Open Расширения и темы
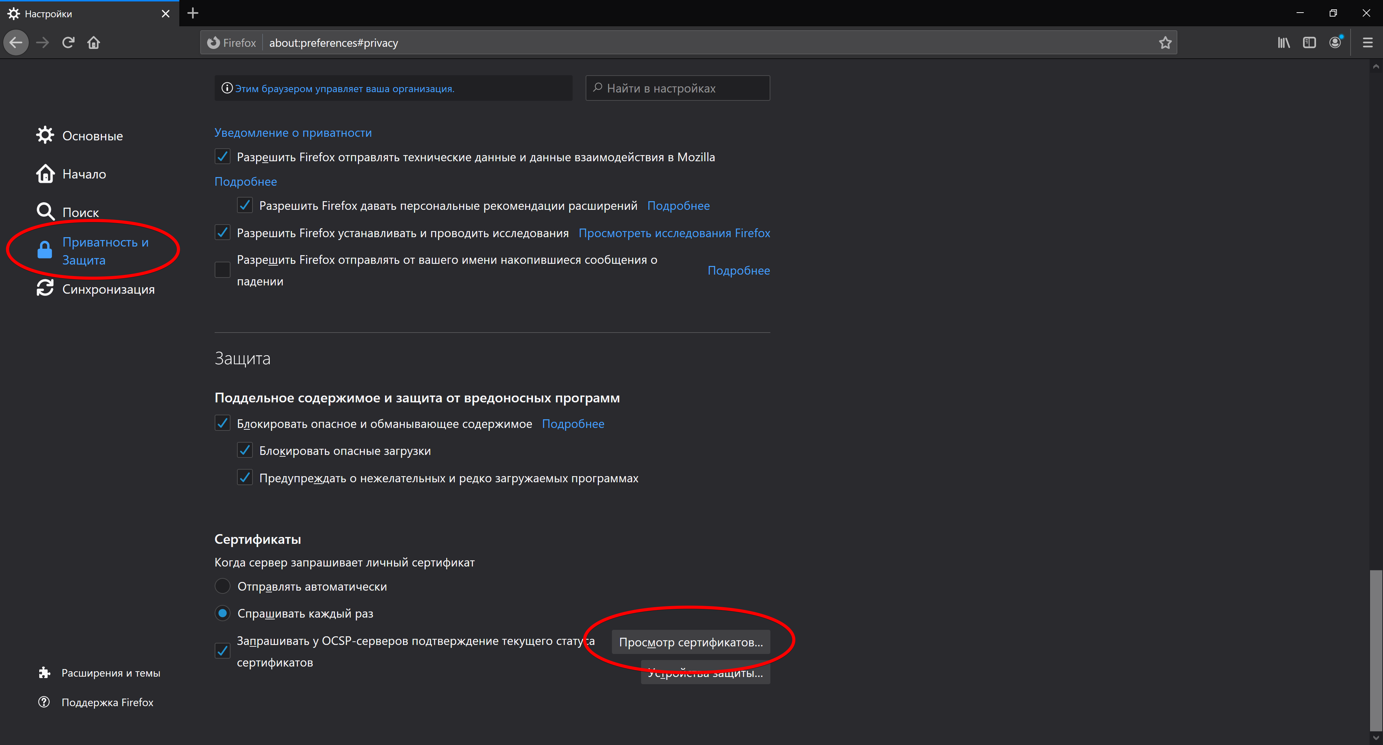The height and width of the screenshot is (745, 1383). tap(111, 673)
